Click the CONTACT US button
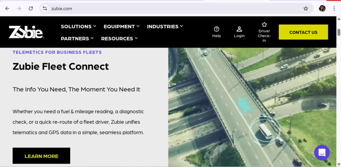 [x=303, y=32]
